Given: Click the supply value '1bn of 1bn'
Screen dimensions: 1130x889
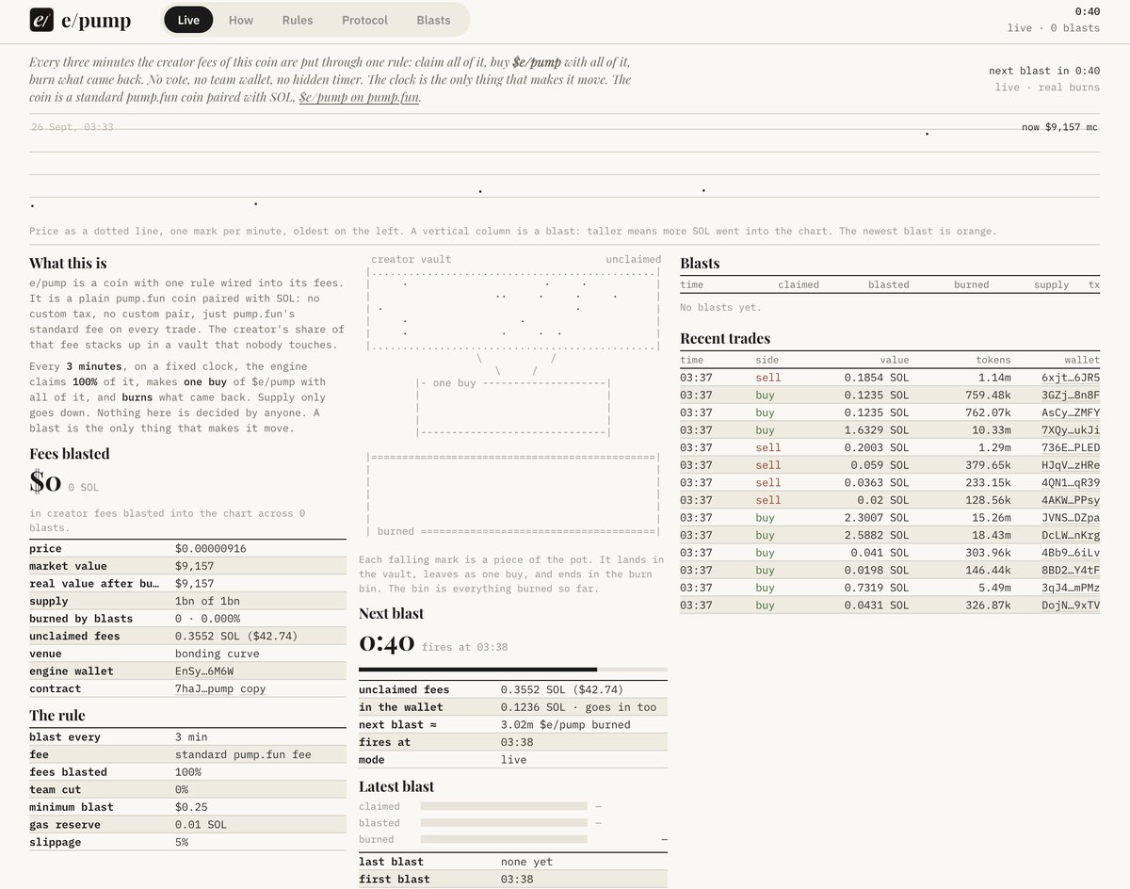Looking at the screenshot, I should 207,602.
